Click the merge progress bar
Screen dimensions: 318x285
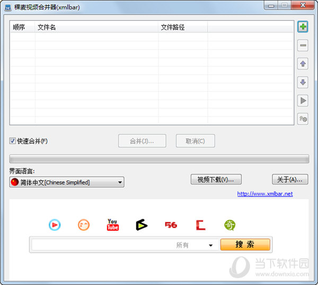159,159
